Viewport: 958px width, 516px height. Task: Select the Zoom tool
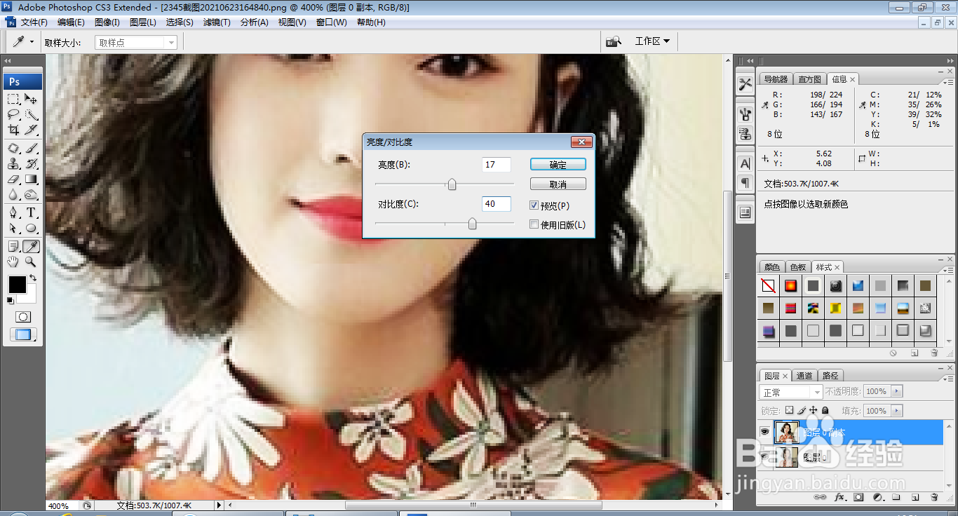[x=31, y=262]
